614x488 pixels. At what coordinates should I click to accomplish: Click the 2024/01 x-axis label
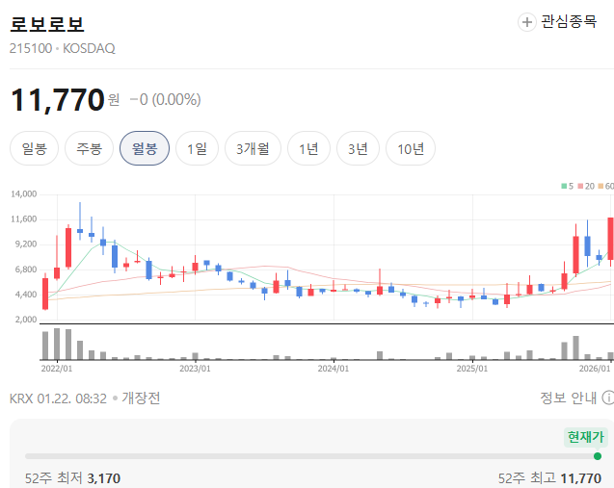[x=334, y=369]
